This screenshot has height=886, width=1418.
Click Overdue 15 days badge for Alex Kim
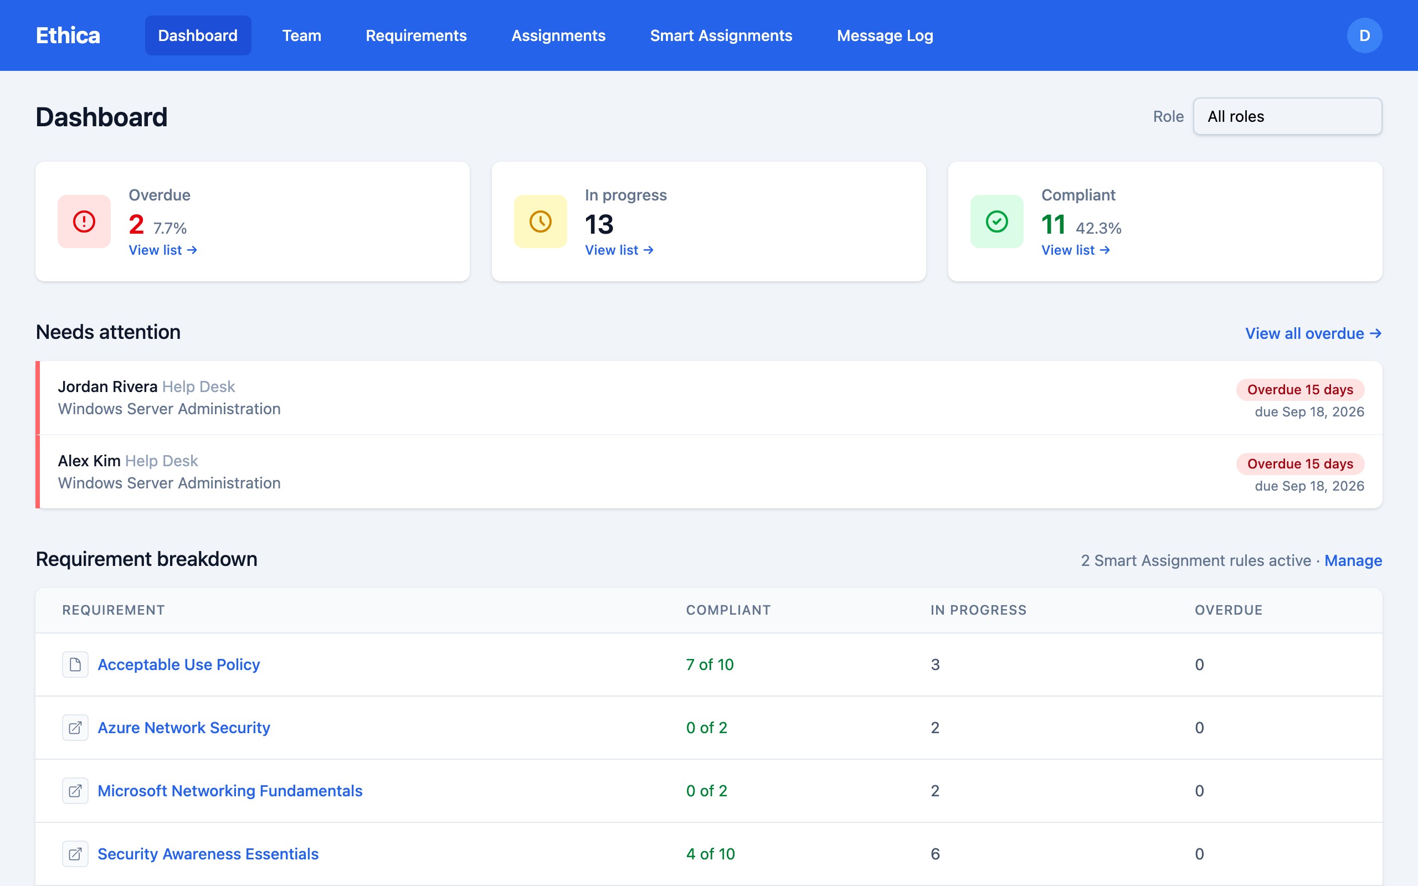1300,463
